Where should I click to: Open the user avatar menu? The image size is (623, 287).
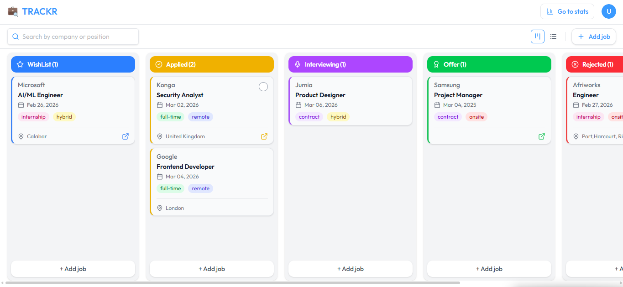click(609, 11)
